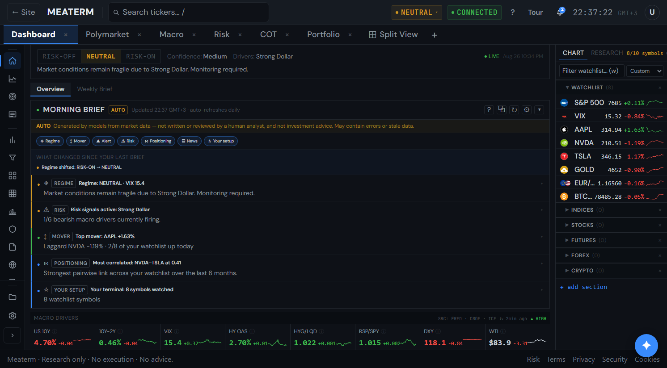Open the Security footer link

615,360
